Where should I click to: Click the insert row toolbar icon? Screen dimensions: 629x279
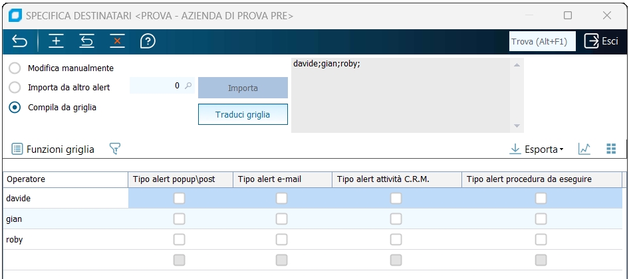pos(57,41)
